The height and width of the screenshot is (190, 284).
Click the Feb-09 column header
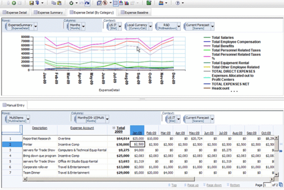point(151,133)
